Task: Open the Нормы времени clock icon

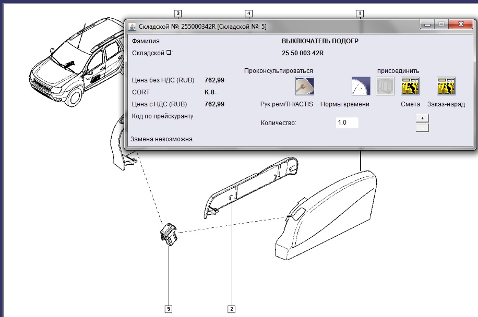Action: tap(361, 86)
